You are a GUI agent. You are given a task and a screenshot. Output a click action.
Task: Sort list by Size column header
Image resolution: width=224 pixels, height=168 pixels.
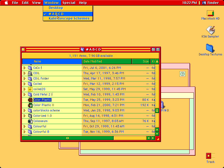[141, 61]
